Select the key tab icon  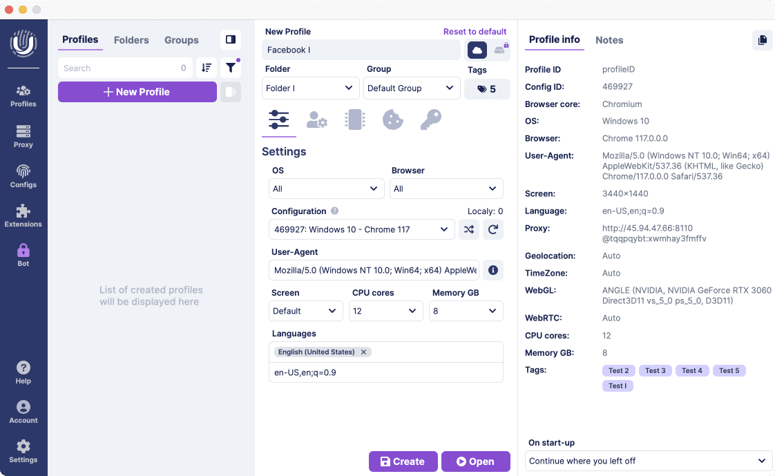tap(430, 120)
